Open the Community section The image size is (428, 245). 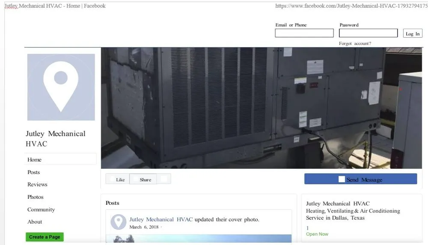point(41,210)
